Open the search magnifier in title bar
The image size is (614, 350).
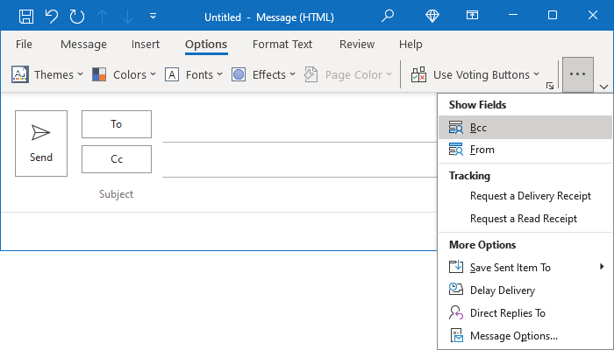tap(388, 16)
